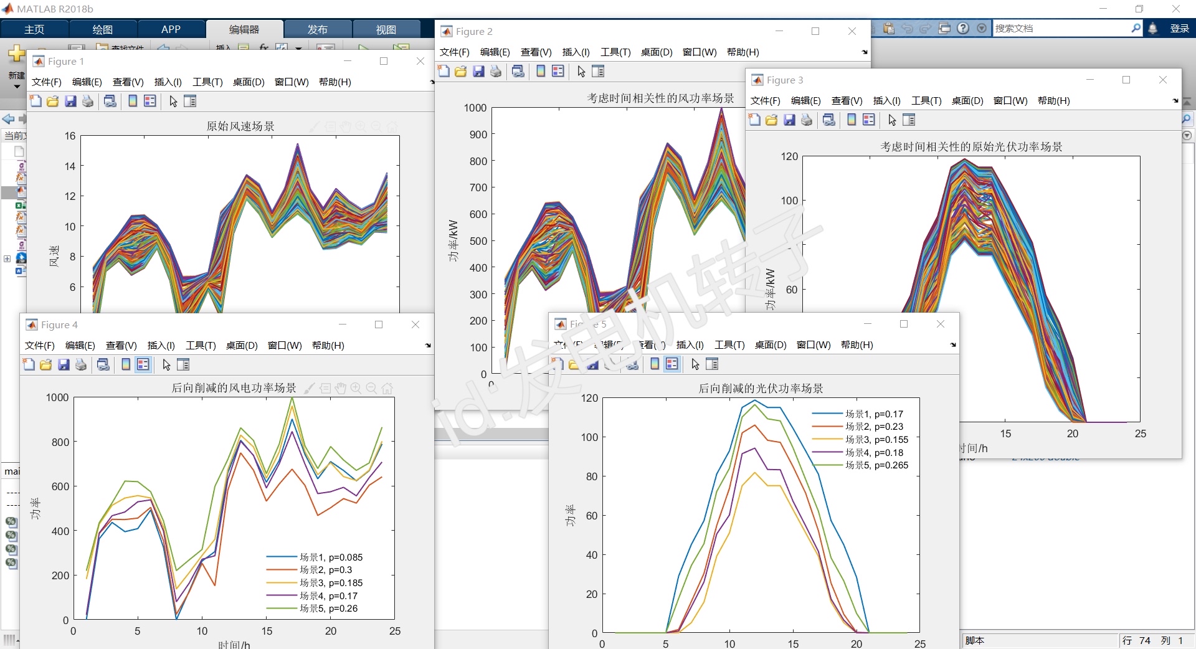
Task: Toggle Insert Legend in Figure 5
Action: click(x=672, y=364)
